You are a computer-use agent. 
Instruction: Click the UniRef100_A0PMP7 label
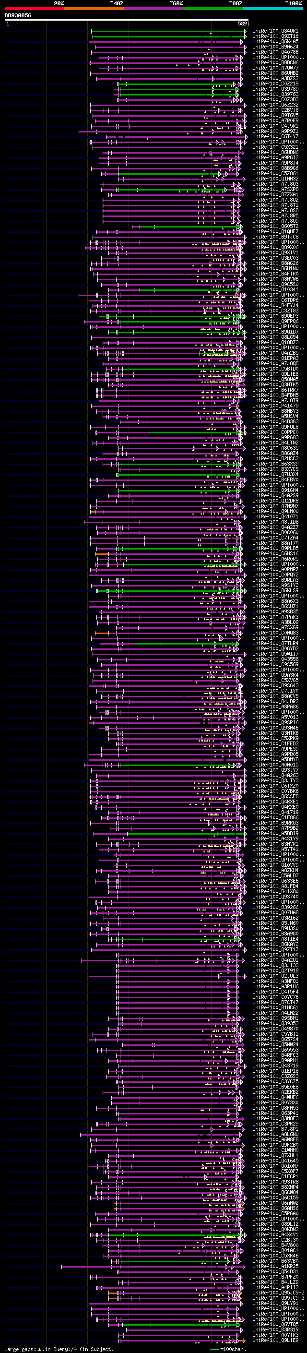click(275, 569)
